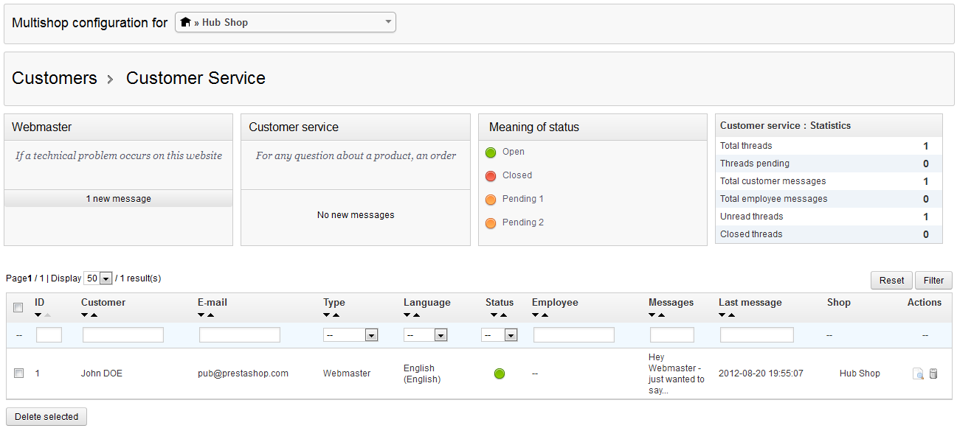This screenshot has width=957, height=428.
Task: Click the view details icon for John DOE
Action: click(x=918, y=373)
